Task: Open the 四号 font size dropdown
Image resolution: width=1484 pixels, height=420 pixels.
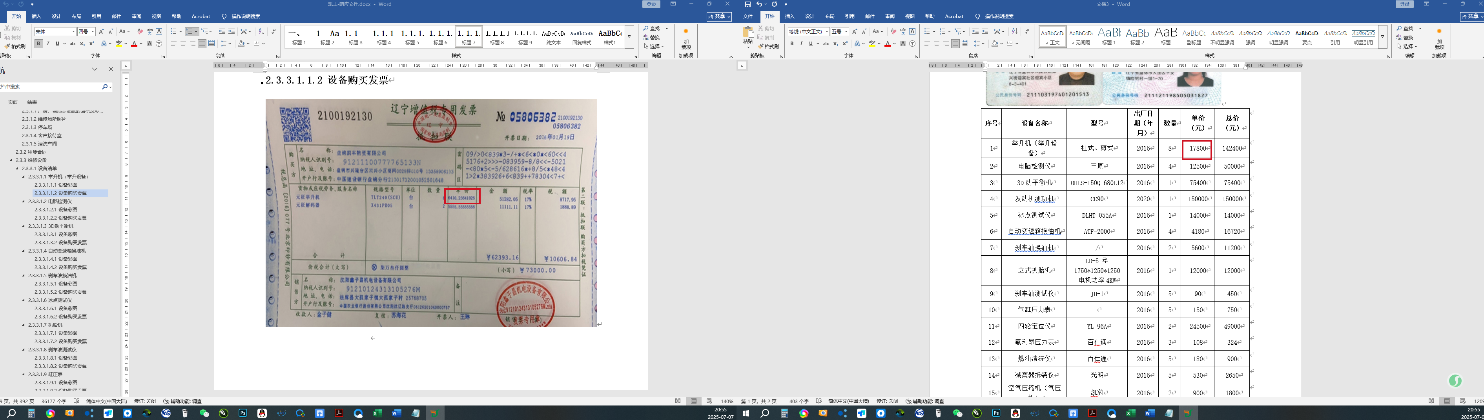Action: pos(93,32)
